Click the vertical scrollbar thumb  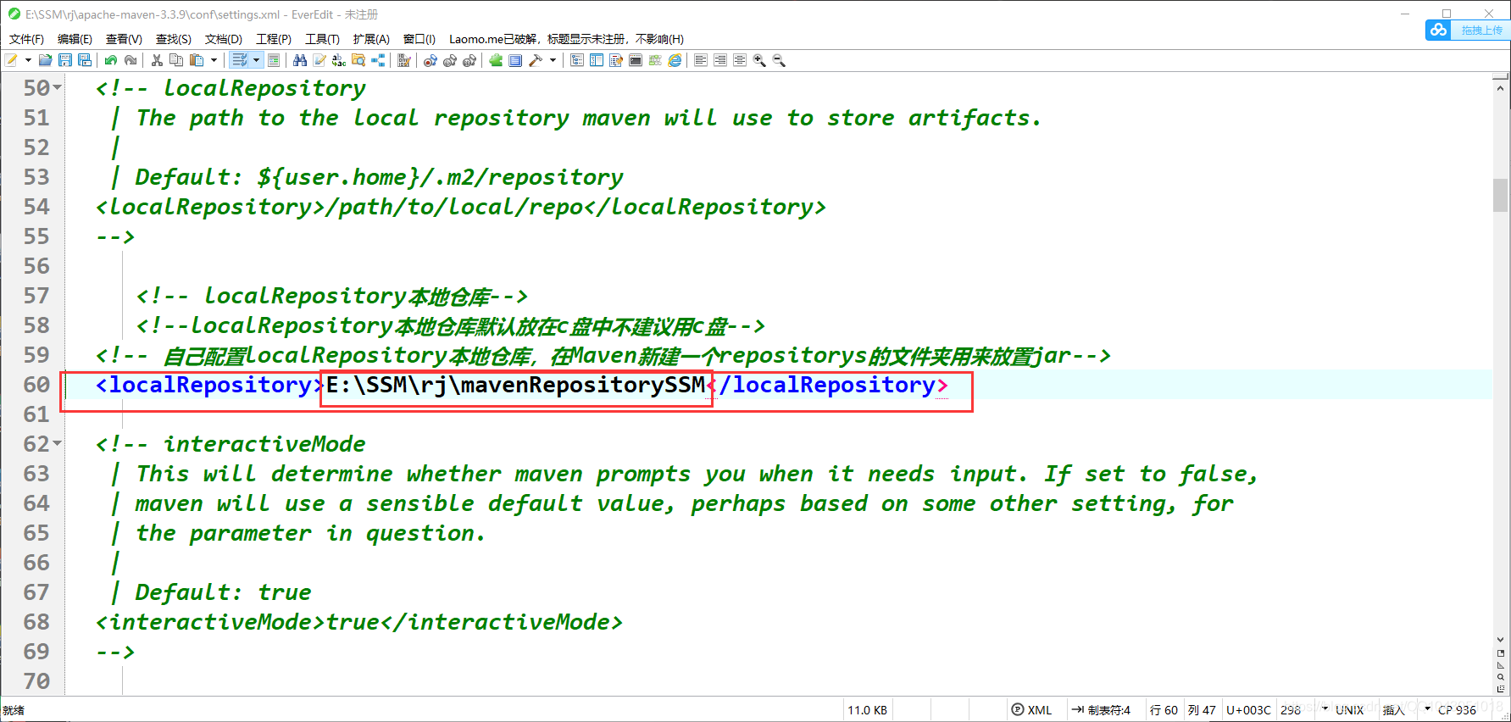tap(1501, 195)
